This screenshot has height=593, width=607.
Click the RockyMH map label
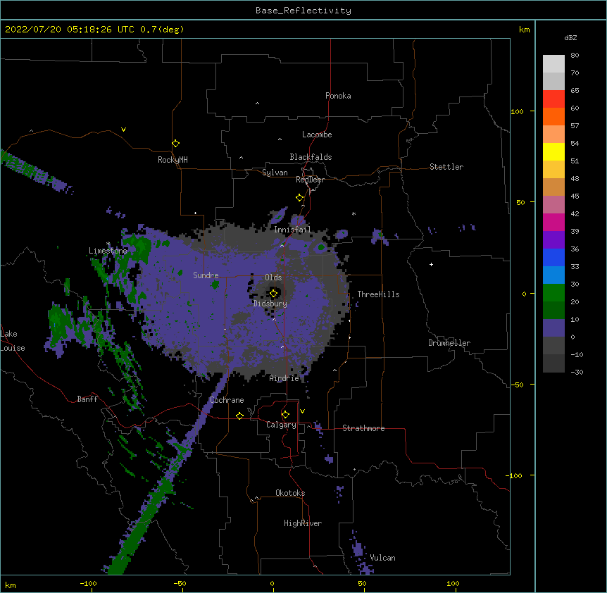point(173,160)
